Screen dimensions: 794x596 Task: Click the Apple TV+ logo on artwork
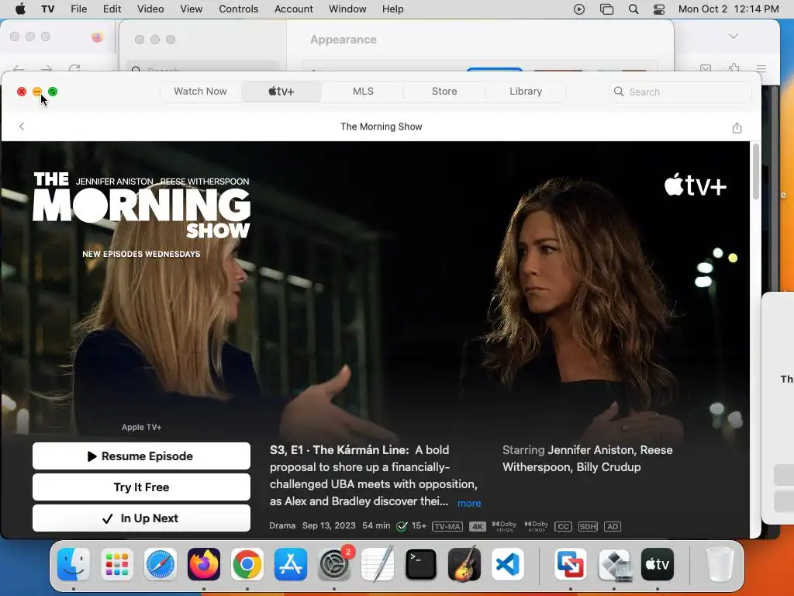click(696, 185)
